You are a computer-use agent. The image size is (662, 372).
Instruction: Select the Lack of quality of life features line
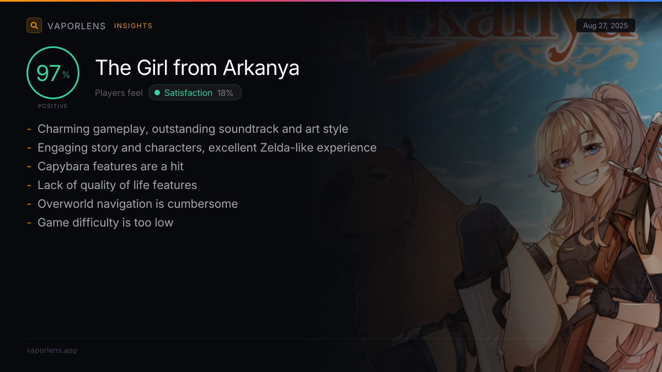tap(117, 185)
